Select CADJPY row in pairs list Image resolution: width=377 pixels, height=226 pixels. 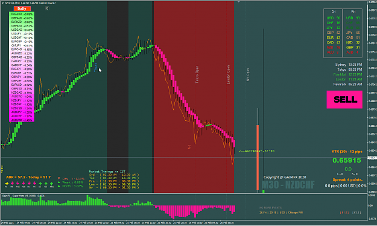22,61
